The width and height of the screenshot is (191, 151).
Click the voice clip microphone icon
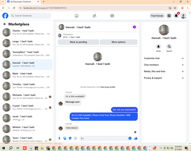point(59,138)
